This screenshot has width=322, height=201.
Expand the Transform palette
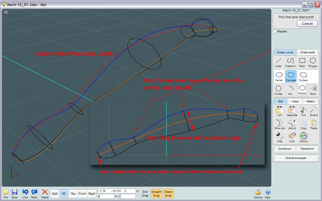(307, 149)
